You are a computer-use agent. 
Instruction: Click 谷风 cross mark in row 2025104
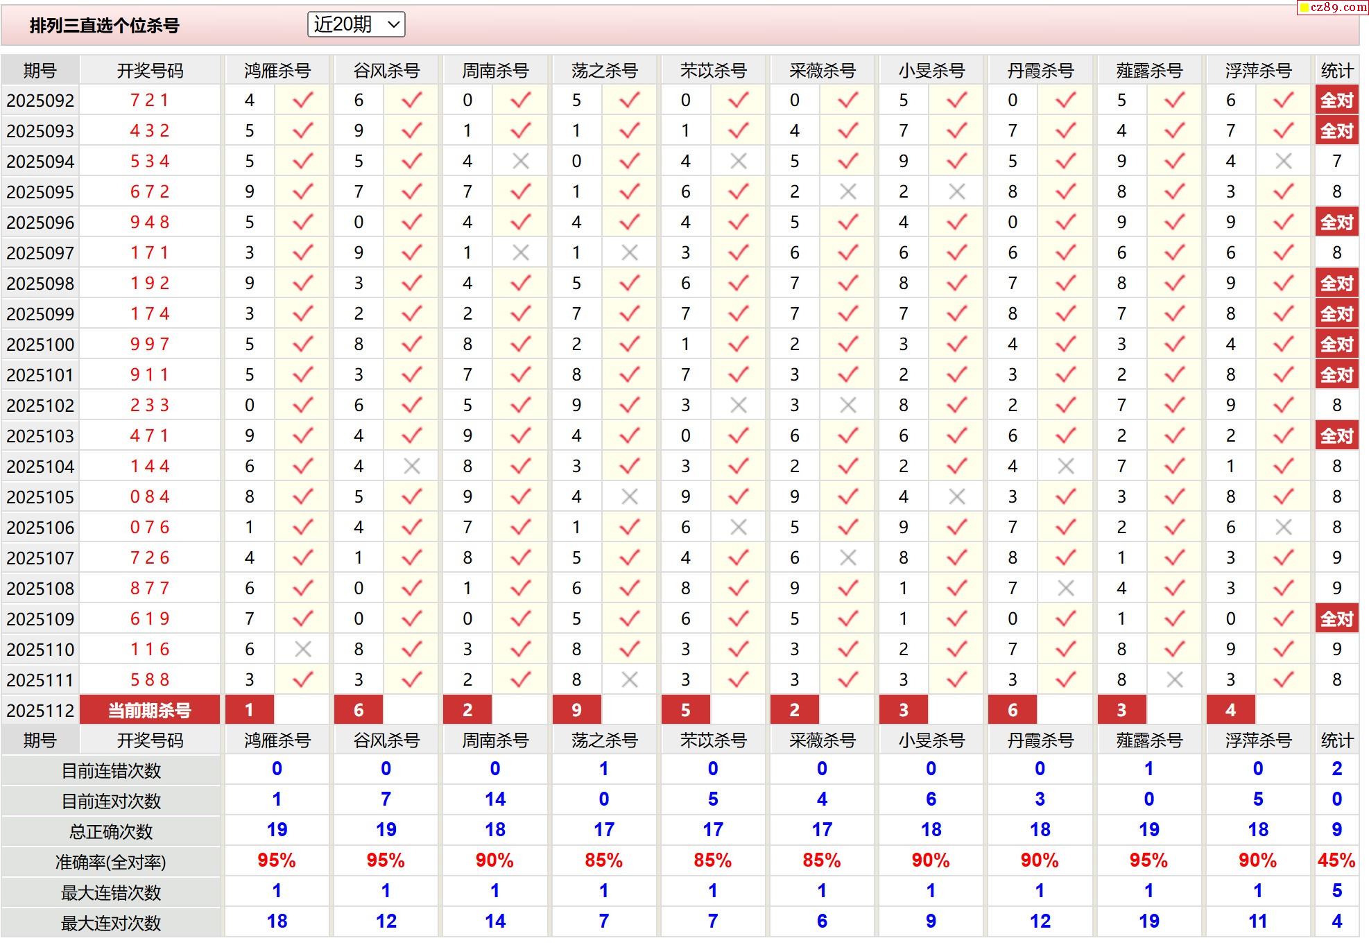pyautogui.click(x=411, y=467)
